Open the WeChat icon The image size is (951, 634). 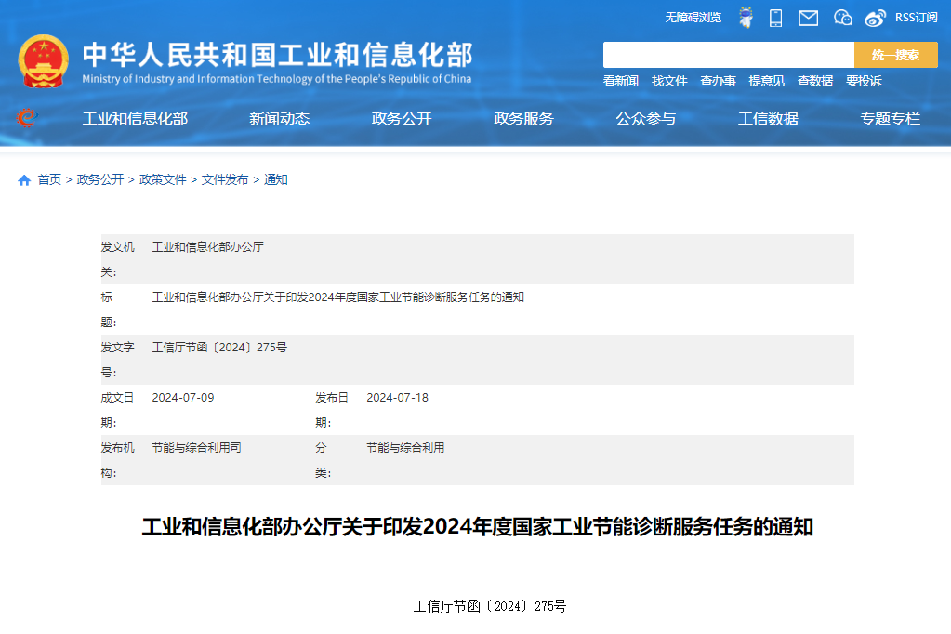842,19
